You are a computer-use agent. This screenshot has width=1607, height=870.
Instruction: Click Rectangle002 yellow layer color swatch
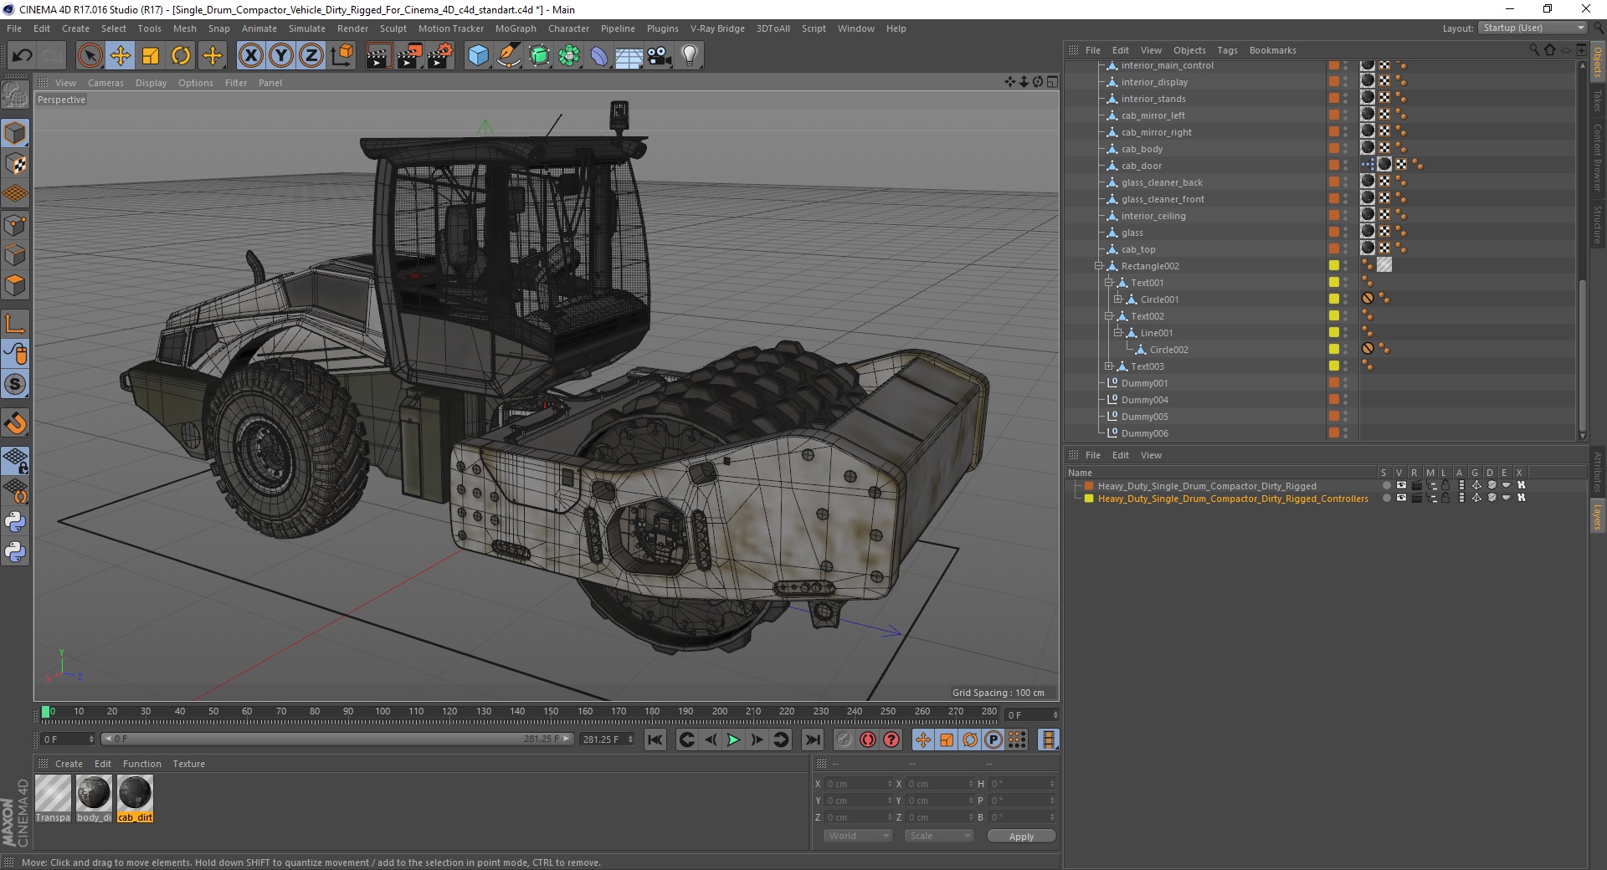pos(1334,266)
